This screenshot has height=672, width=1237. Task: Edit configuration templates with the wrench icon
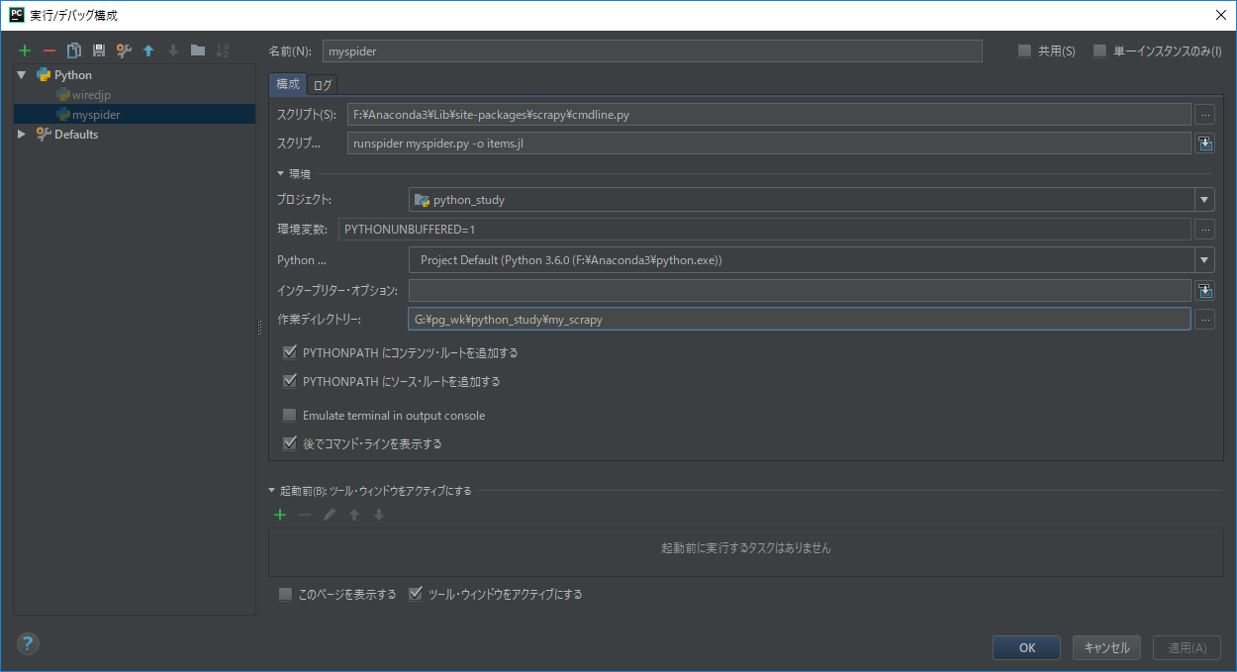[x=122, y=49]
